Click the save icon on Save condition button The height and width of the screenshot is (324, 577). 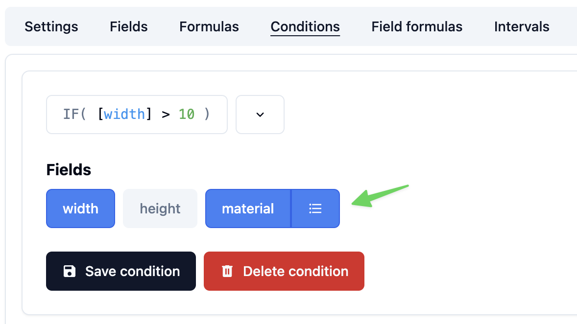click(x=70, y=271)
